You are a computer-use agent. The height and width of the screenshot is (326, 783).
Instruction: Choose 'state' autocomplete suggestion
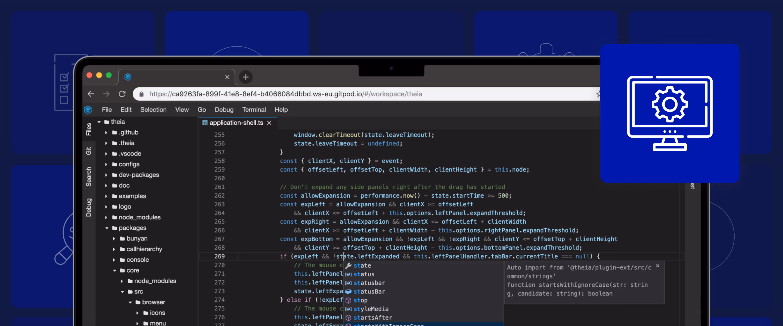[x=423, y=265]
